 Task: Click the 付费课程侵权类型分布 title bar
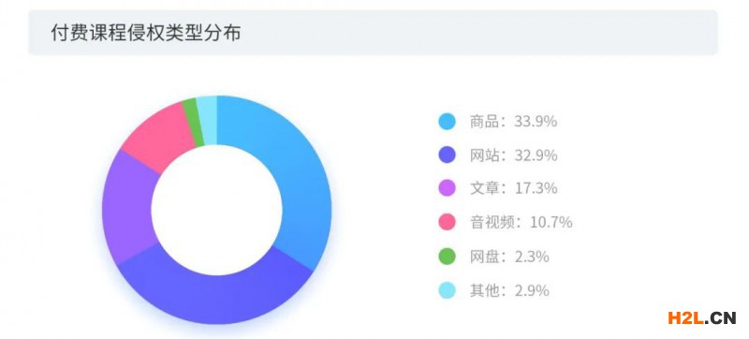[373, 33]
